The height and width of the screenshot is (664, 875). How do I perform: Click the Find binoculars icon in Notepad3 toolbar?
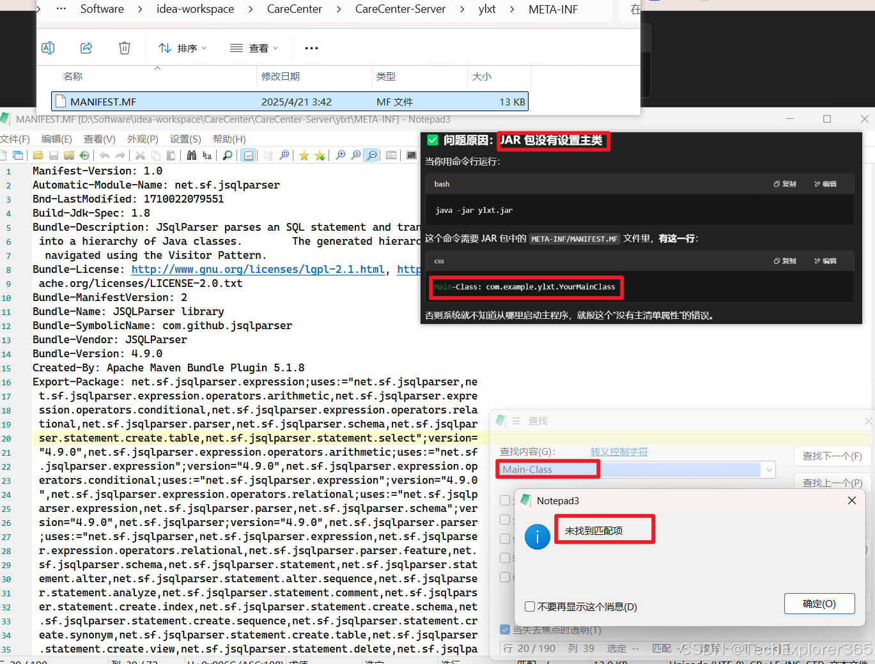(x=192, y=155)
